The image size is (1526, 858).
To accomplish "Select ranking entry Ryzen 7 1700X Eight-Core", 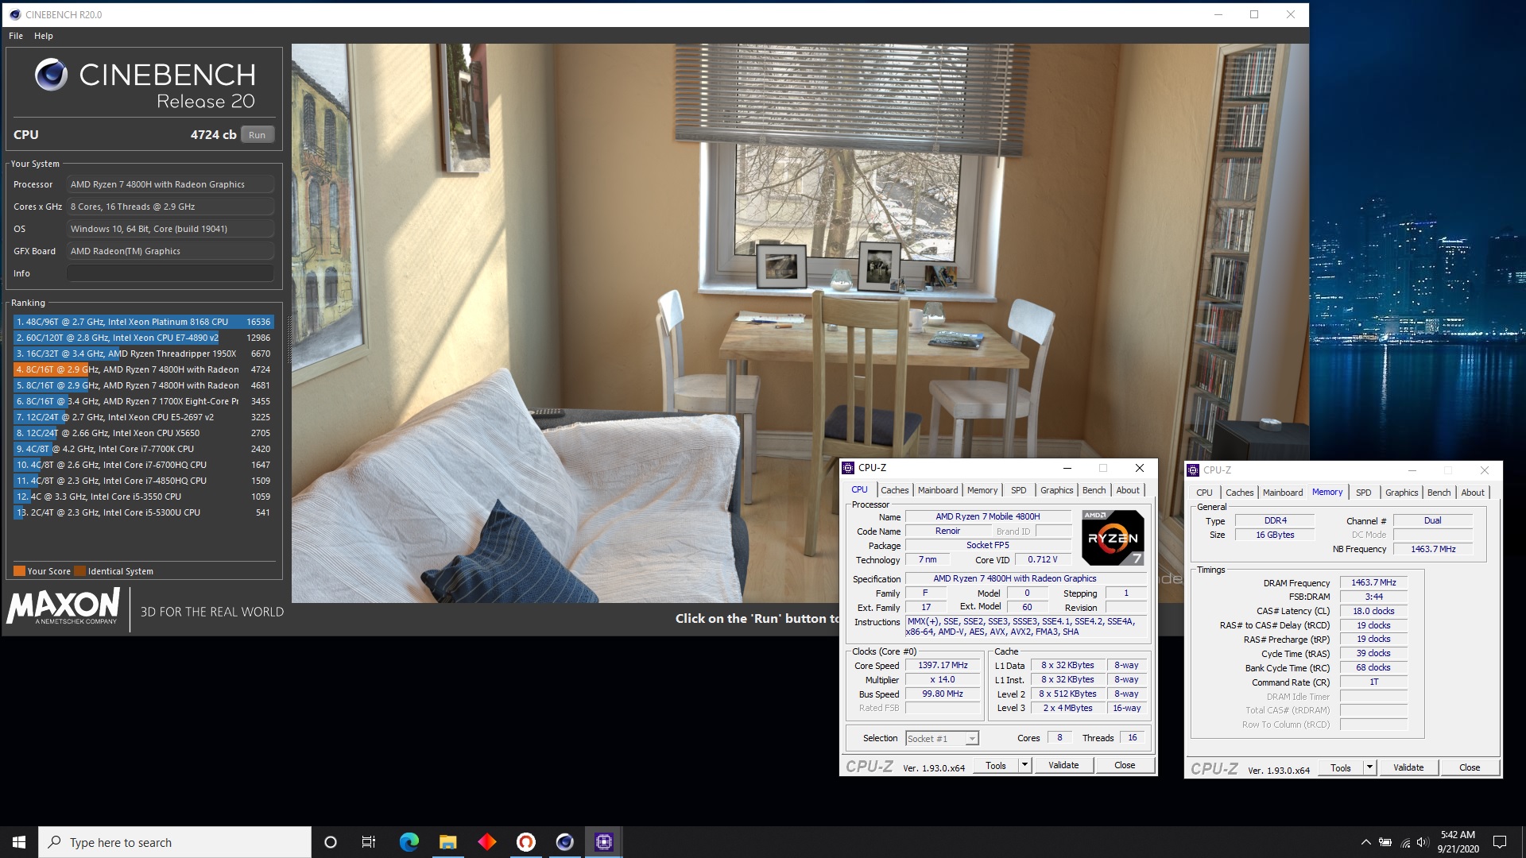I will [x=143, y=401].
